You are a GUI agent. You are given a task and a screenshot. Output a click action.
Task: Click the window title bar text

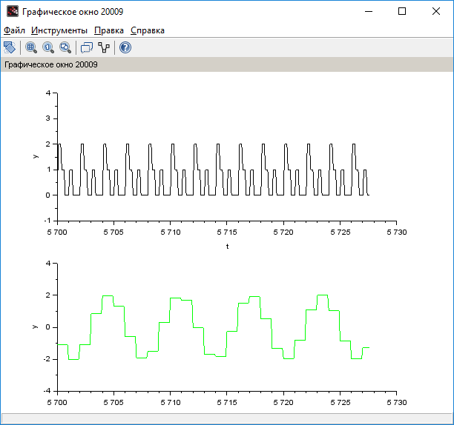[x=73, y=12]
